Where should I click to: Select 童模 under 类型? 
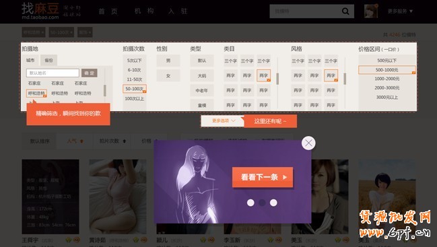[202, 105]
